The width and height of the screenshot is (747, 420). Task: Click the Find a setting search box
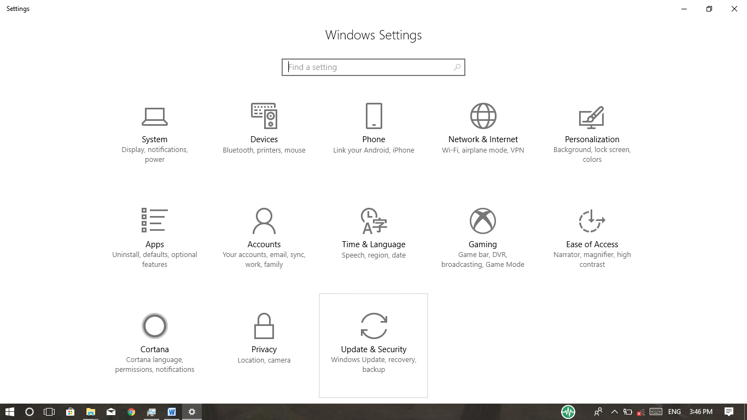373,67
